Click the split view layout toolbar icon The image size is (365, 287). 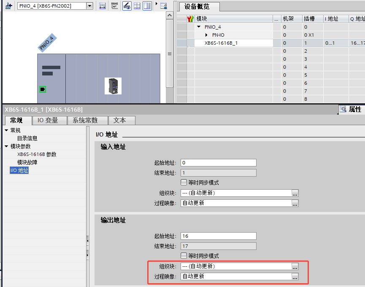coord(147,5)
